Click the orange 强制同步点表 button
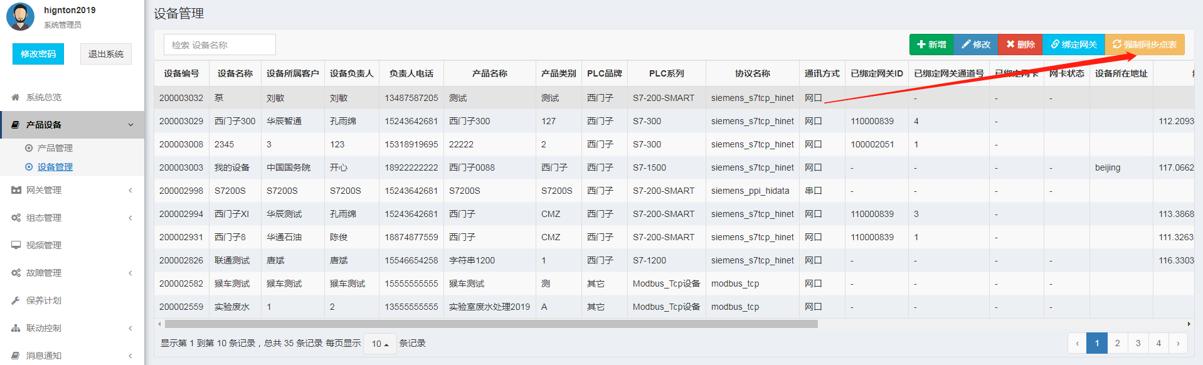Screen dimensions: 1203x365 [x=1145, y=45]
